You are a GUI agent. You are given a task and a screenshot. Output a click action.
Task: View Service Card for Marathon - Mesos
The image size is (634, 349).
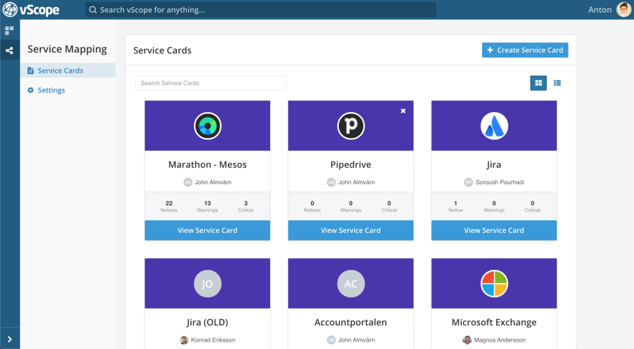coord(207,230)
